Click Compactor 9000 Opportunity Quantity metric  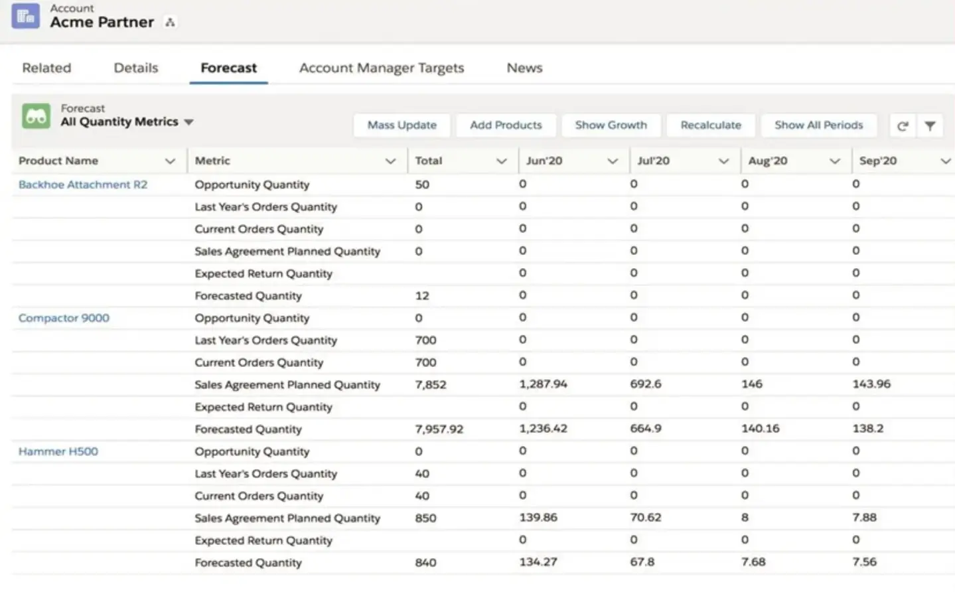tap(252, 319)
